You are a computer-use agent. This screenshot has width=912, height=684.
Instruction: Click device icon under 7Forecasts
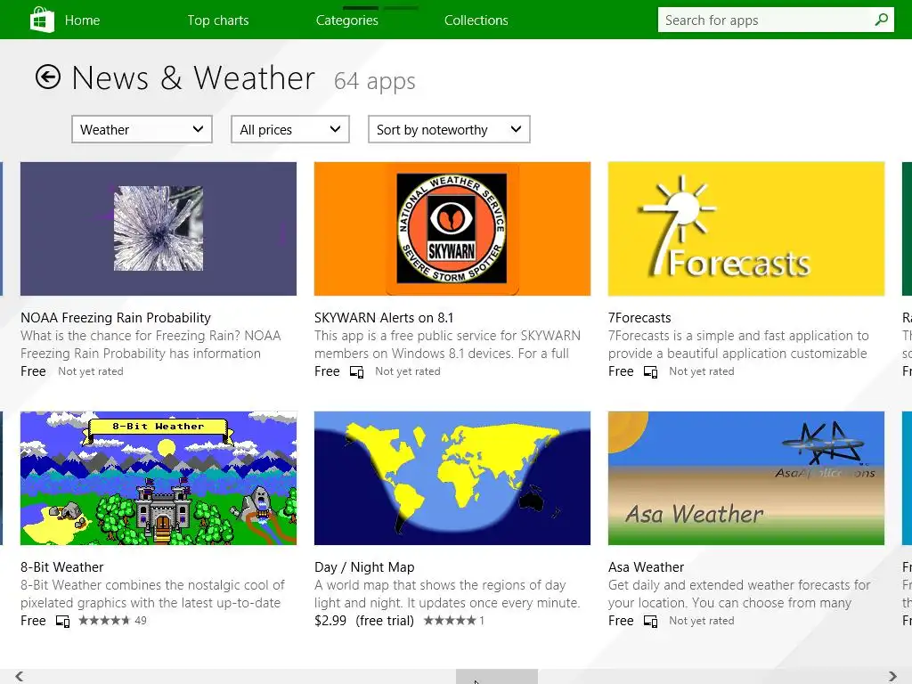(650, 371)
